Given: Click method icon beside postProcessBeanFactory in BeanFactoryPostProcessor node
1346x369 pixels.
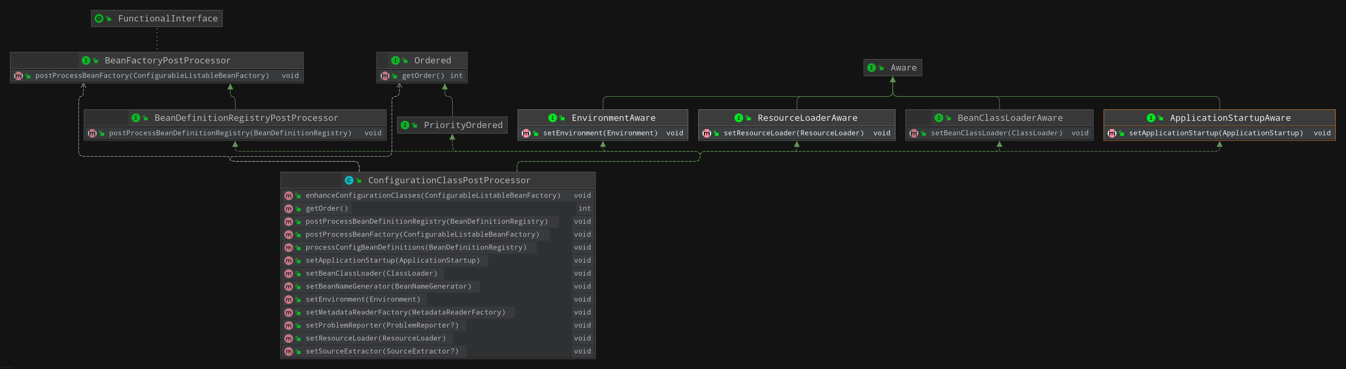Looking at the screenshot, I should click(18, 76).
